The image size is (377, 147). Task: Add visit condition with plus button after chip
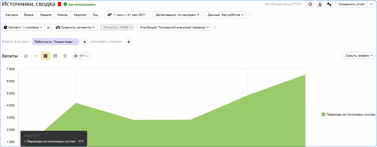[85, 42]
